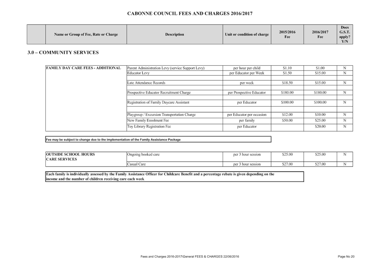
Task: Click the 'Does G.S.T. apply? Y/N' header
Action: click(x=345, y=34)
